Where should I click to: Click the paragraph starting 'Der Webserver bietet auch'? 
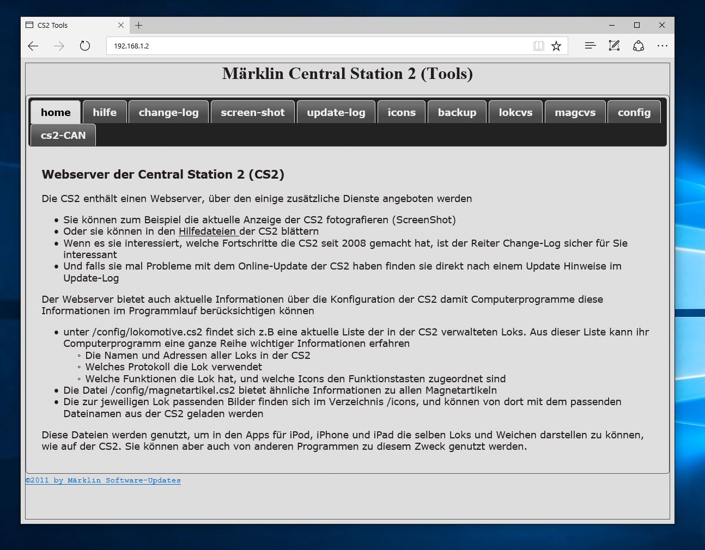click(323, 305)
